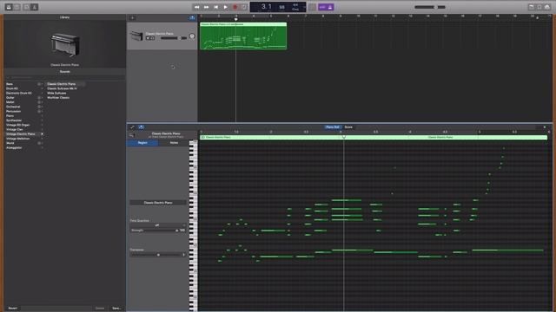Toggle Smart Controls button in toolbar
Viewport: 556px width, 312px height.
tap(27, 7)
